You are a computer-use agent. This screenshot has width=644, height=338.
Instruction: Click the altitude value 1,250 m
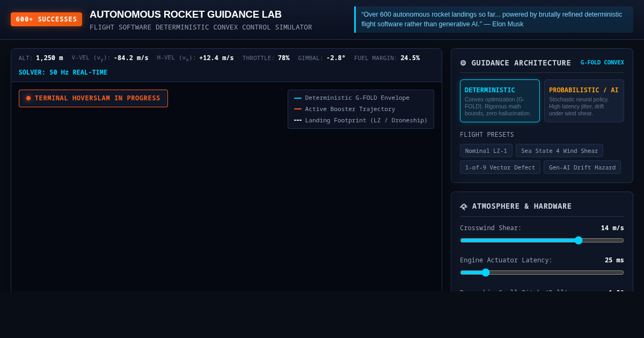pos(49,58)
